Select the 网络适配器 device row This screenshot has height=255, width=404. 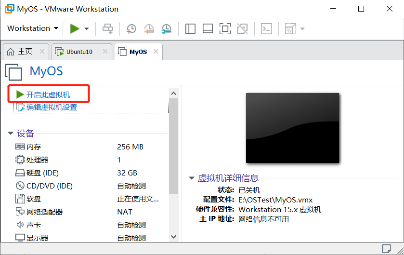91,212
